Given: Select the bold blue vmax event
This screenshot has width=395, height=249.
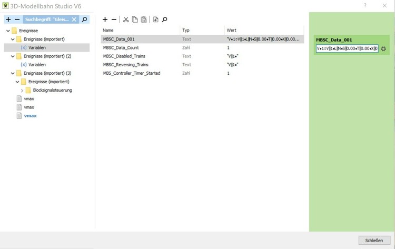Looking at the screenshot, I should (x=30, y=116).
